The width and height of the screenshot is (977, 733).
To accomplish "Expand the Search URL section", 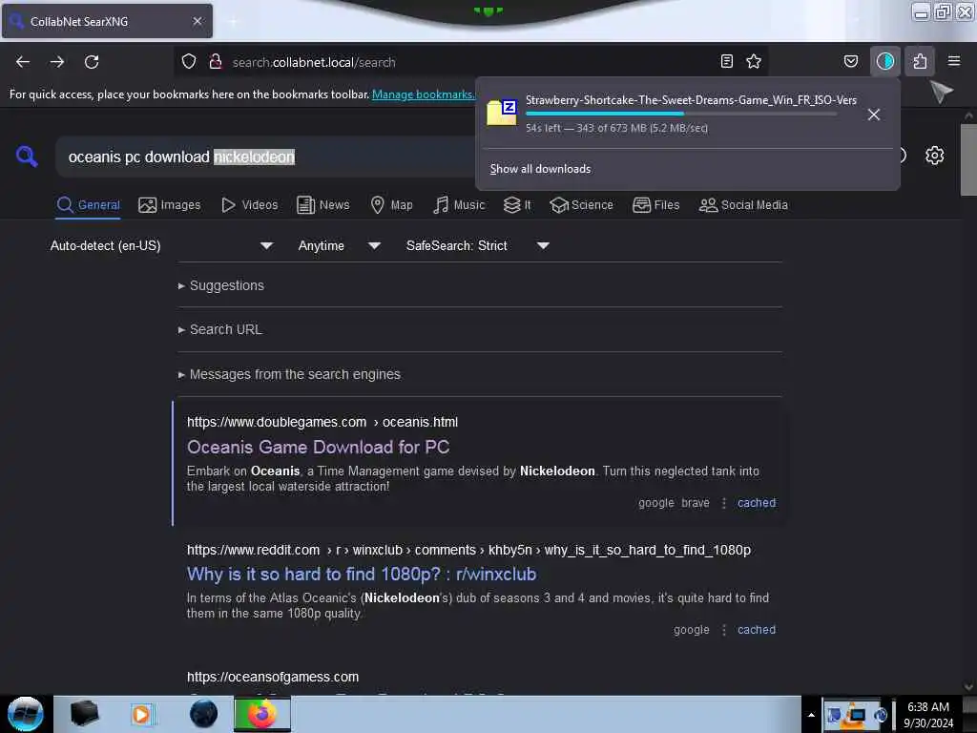I will [x=220, y=329].
